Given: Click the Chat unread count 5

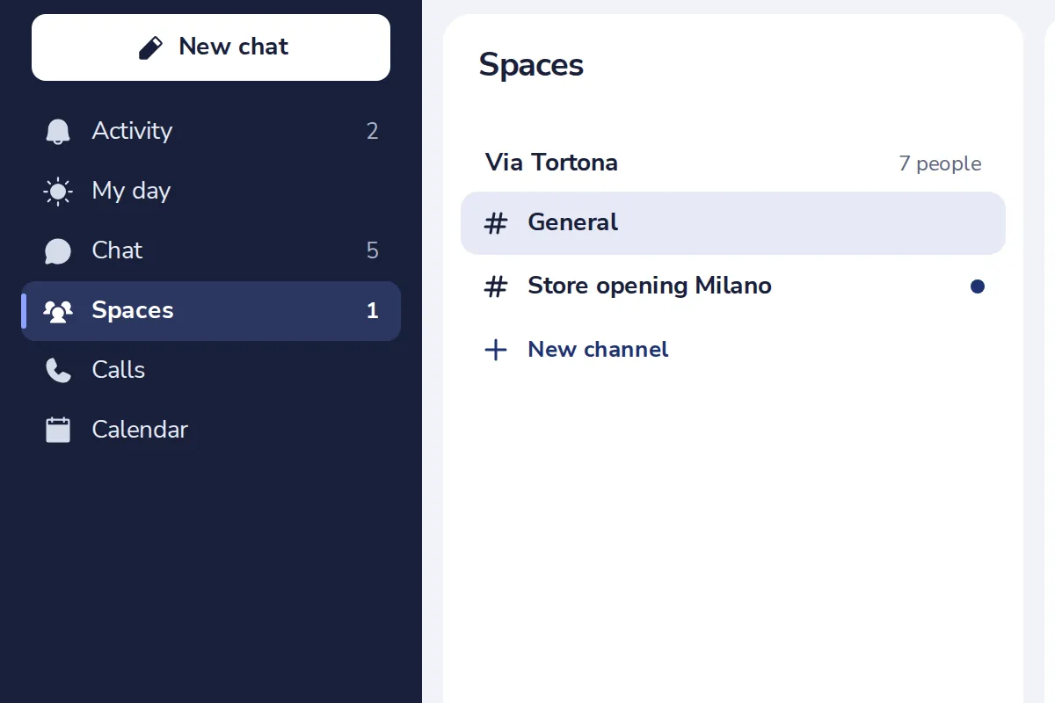Looking at the screenshot, I should click(373, 251).
